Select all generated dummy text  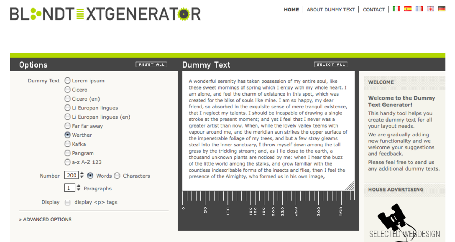pos(330,64)
